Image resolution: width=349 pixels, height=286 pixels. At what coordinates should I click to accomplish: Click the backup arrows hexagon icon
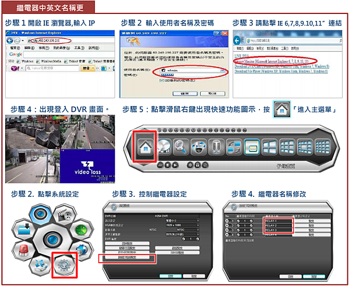[x=40, y=265]
